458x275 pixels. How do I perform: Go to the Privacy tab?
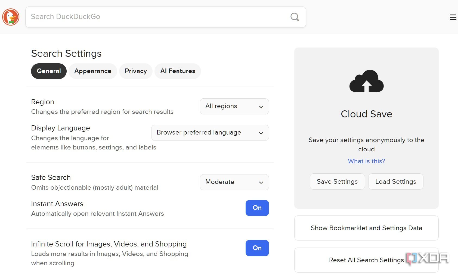click(x=136, y=71)
